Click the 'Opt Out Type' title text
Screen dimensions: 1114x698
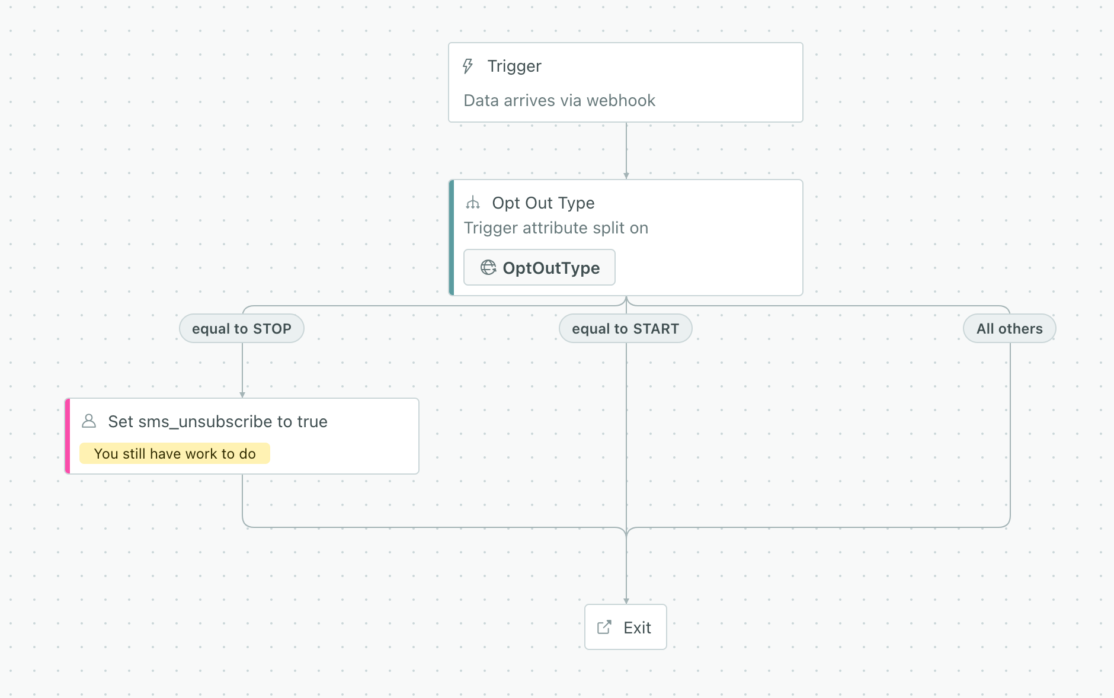543,203
